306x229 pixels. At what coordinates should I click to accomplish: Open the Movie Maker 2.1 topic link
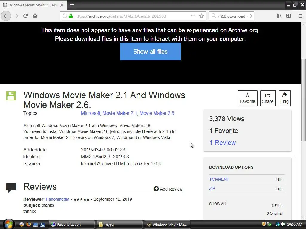pyautogui.click(x=120, y=113)
